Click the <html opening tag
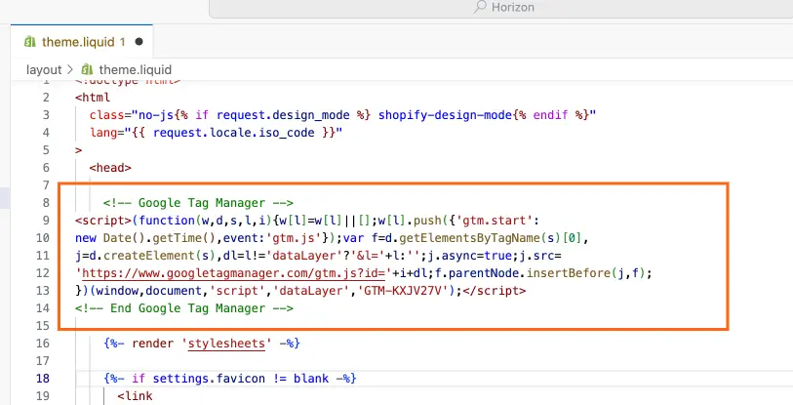The width and height of the screenshot is (793, 405). coord(93,98)
